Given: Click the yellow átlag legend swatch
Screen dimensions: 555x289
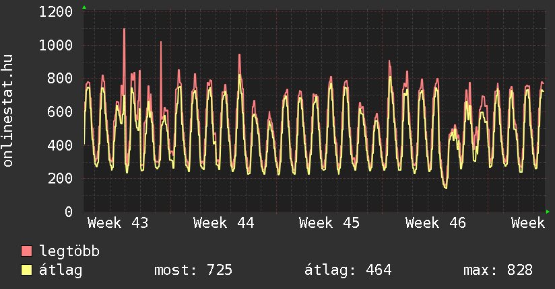Looking at the screenshot, I should point(27,270).
